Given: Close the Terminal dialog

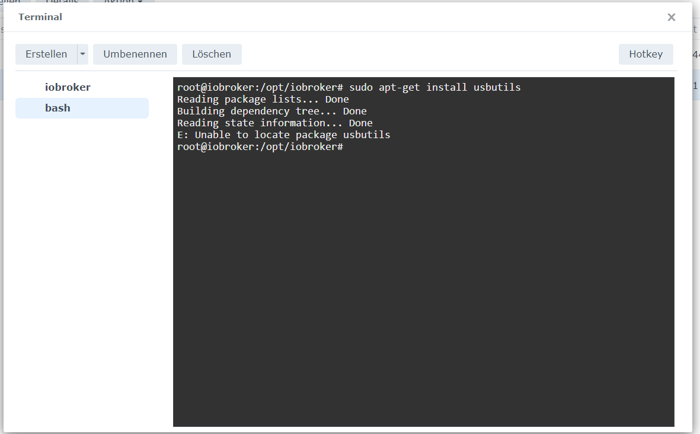Looking at the screenshot, I should [672, 17].
